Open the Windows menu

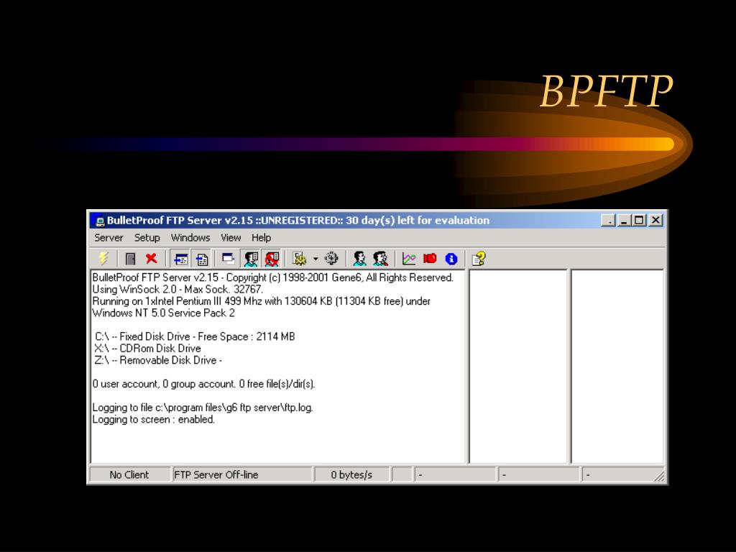pyautogui.click(x=190, y=237)
